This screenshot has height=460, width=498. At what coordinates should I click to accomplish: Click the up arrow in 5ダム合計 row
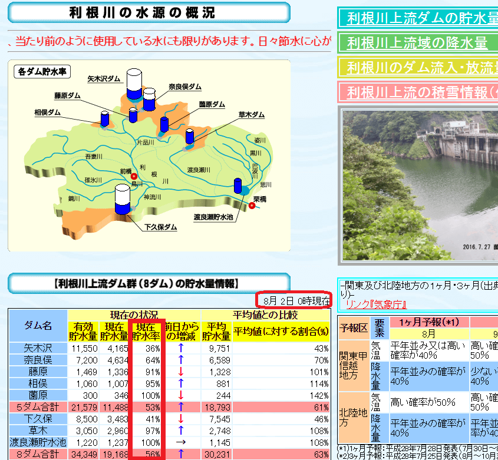click(x=181, y=407)
